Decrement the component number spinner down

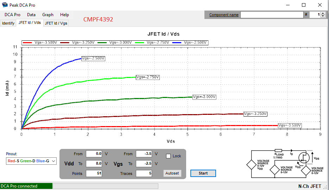point(323,16)
